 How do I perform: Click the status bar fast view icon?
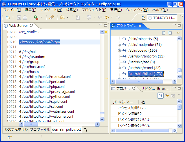click(x=10, y=137)
